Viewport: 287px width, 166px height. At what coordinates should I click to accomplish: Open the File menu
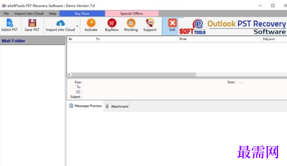coord(6,13)
